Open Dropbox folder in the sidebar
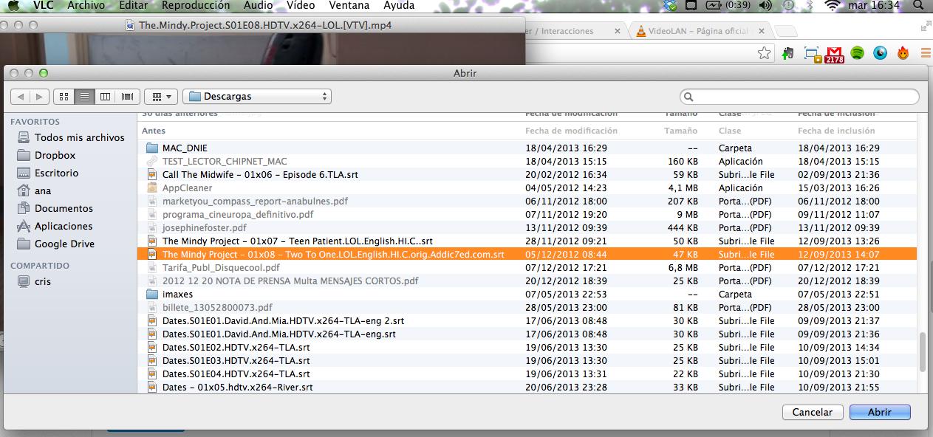This screenshot has width=933, height=437. 55,155
